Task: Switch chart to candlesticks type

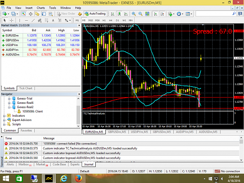Action: point(119,14)
